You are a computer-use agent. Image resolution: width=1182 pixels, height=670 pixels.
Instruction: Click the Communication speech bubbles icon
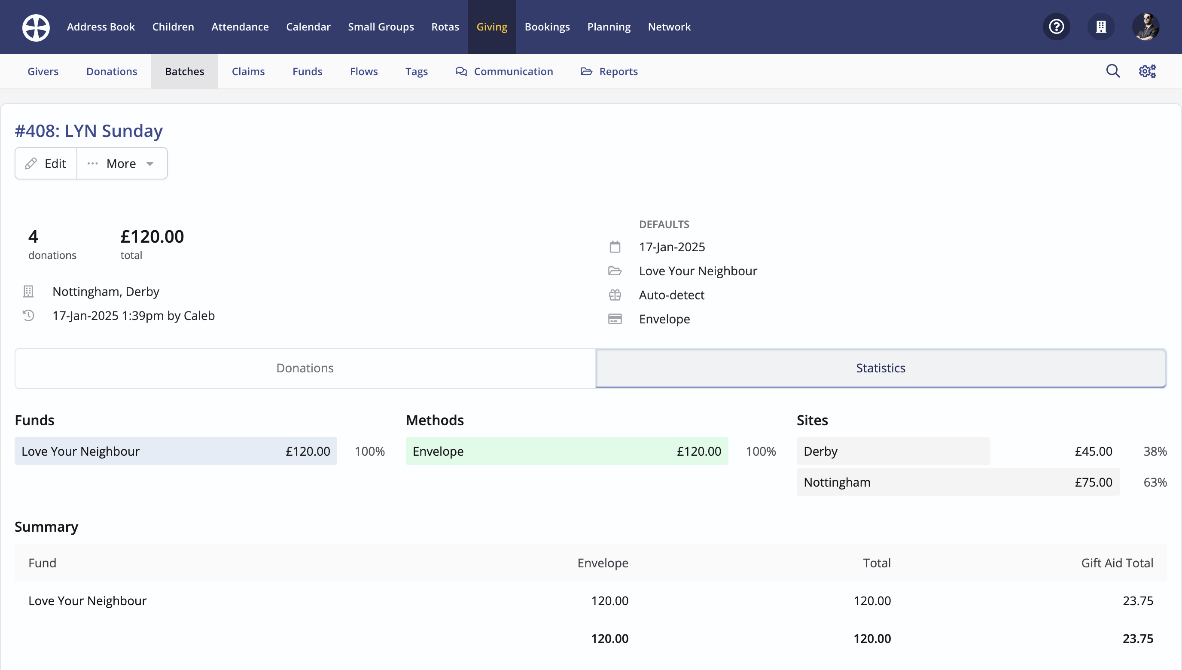(461, 71)
